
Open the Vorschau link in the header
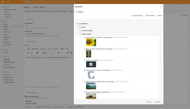point(178,2)
